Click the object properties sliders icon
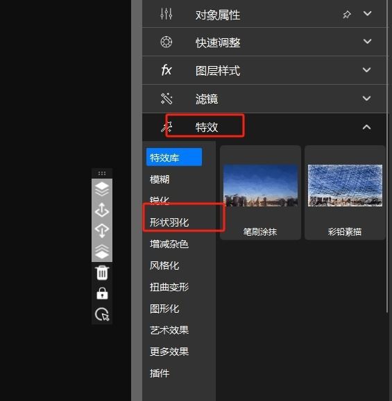Screen dimensions: 392x401 pos(167,14)
